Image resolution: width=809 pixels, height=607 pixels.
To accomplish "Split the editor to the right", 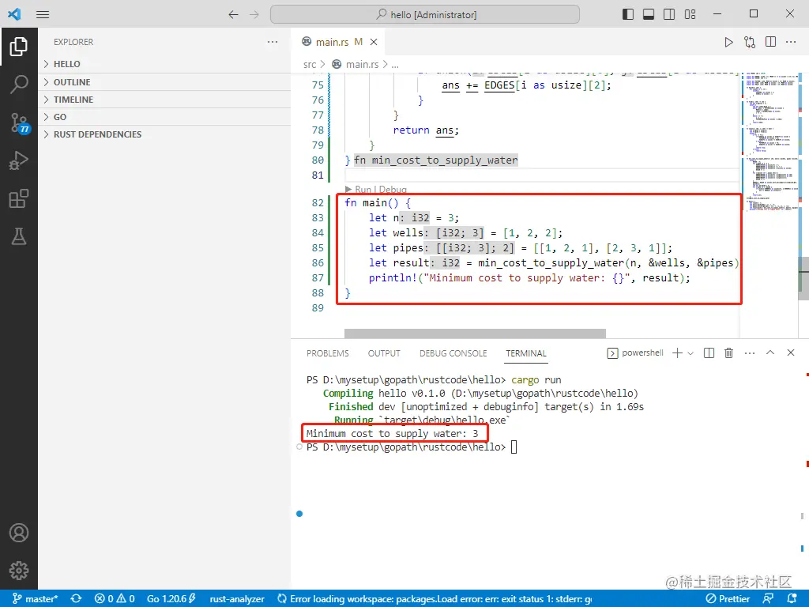I will point(771,42).
